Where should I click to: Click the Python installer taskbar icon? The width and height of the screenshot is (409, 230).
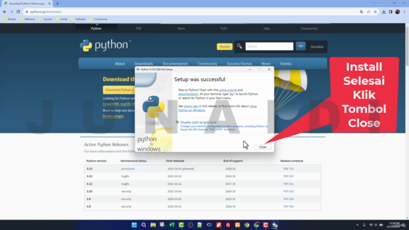tap(275, 225)
